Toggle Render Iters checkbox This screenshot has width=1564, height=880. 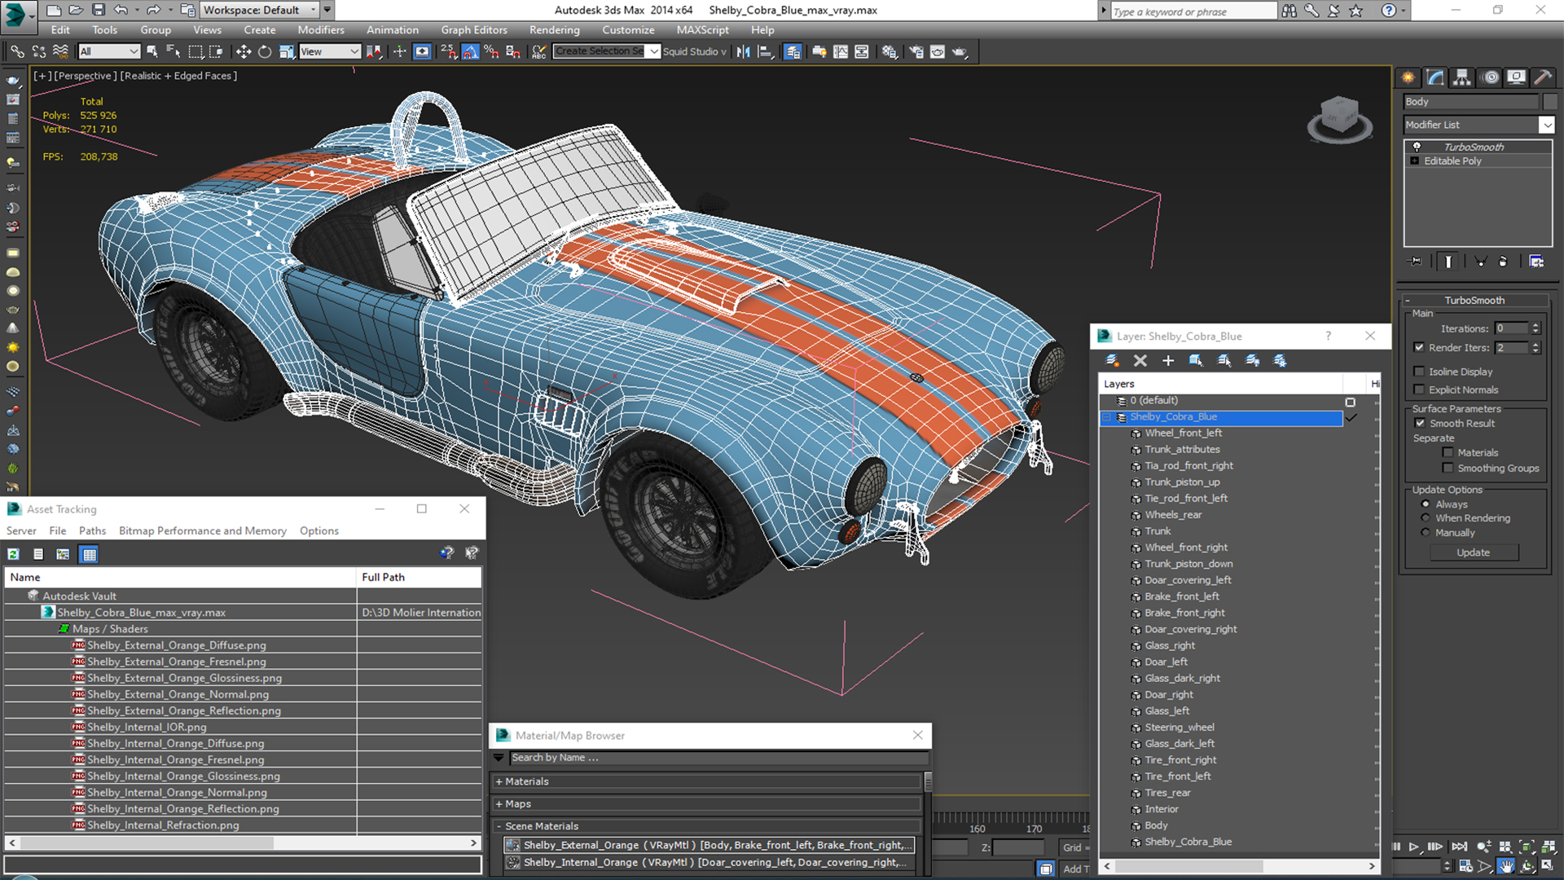tap(1419, 347)
